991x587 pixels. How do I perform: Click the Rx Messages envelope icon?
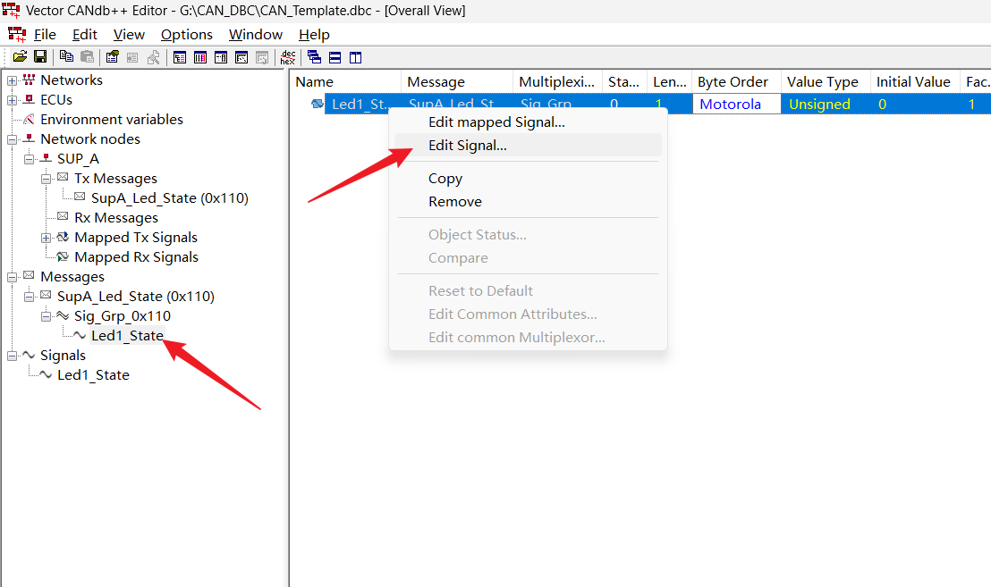(63, 216)
